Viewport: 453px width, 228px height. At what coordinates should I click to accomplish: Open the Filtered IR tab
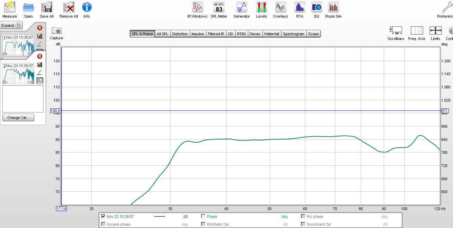[x=216, y=34]
